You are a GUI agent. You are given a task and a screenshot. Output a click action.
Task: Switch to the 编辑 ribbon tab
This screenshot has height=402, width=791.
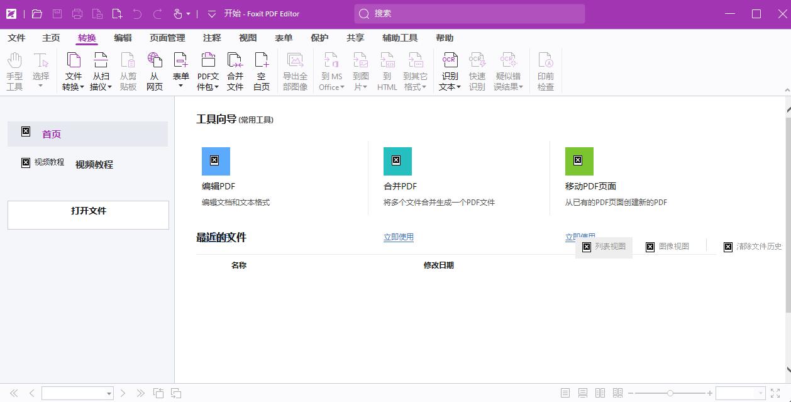(123, 38)
